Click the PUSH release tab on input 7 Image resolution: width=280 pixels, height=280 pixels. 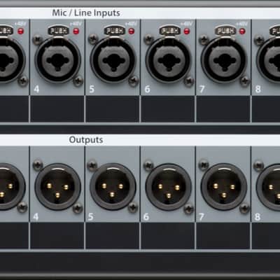(225, 31)
